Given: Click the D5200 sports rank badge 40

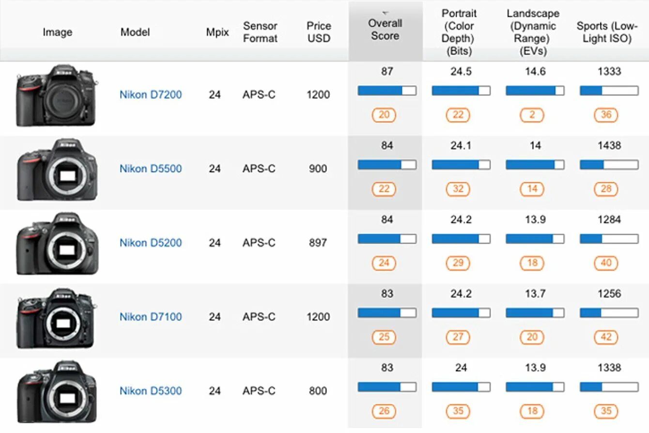Looking at the screenshot, I should pos(606,263).
